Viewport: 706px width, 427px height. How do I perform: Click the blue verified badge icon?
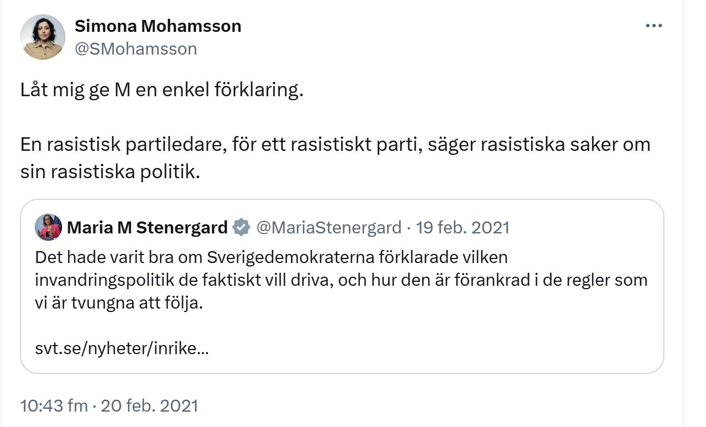point(241,228)
